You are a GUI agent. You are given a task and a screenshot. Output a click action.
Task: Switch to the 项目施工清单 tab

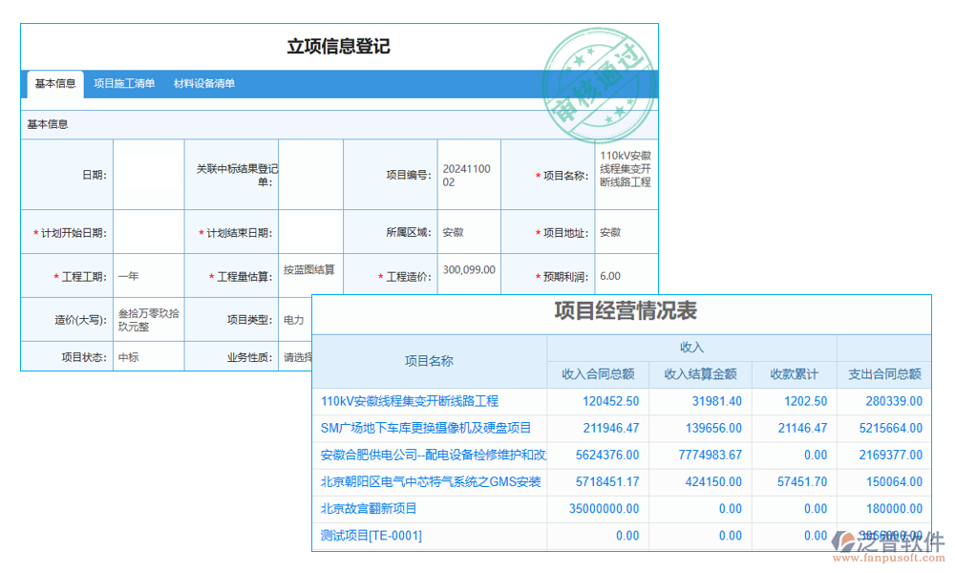coord(125,84)
